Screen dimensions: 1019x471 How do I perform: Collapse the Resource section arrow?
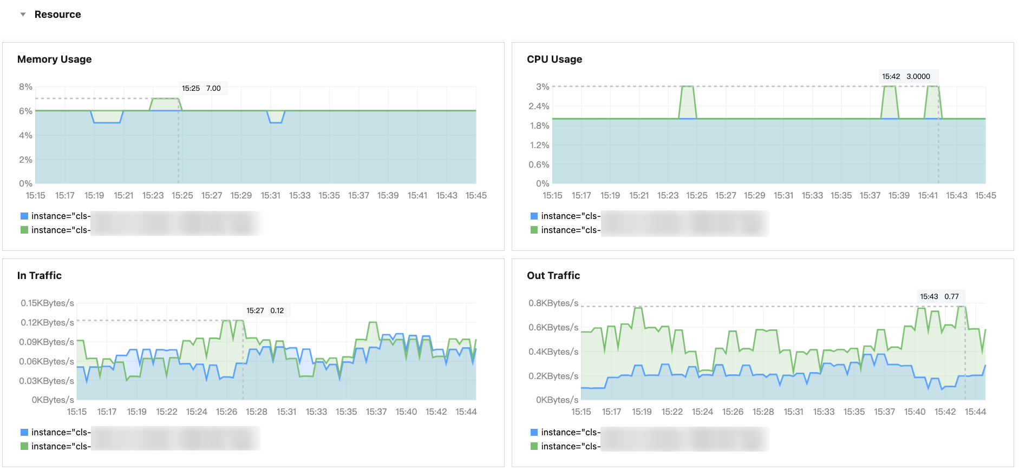(x=23, y=15)
